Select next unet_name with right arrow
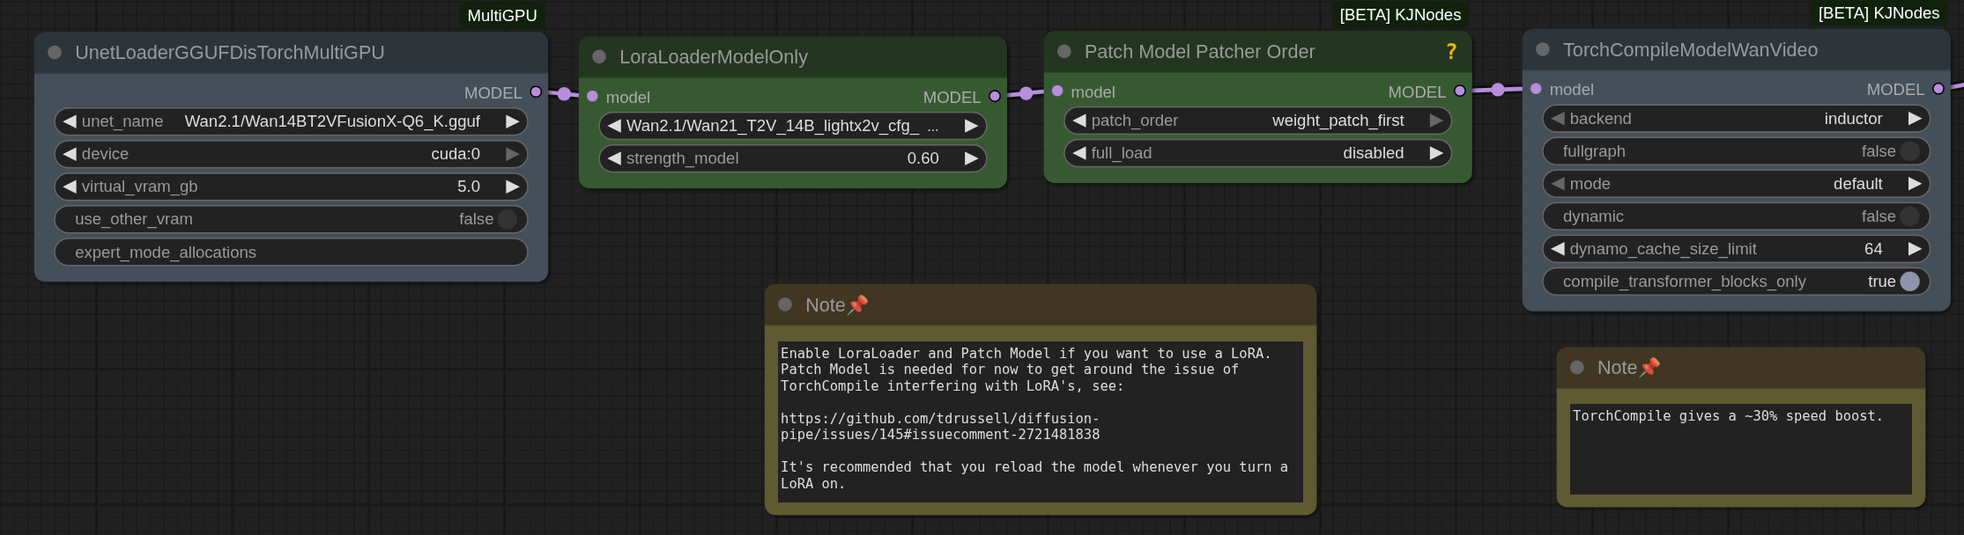 512,121
